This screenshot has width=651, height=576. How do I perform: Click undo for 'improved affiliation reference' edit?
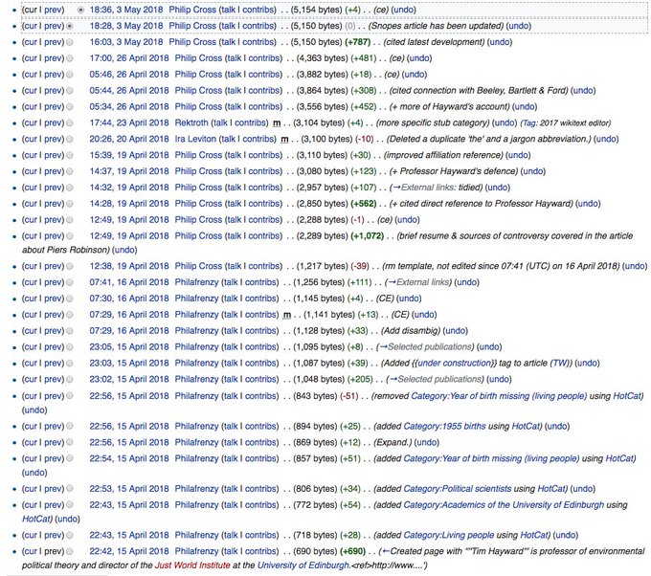coord(518,155)
